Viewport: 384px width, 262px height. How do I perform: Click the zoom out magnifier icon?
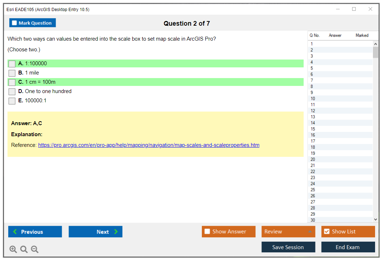35,250
